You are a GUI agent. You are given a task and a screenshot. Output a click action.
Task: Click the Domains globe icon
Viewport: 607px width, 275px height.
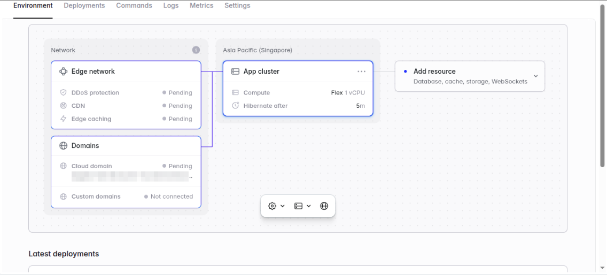click(64, 146)
